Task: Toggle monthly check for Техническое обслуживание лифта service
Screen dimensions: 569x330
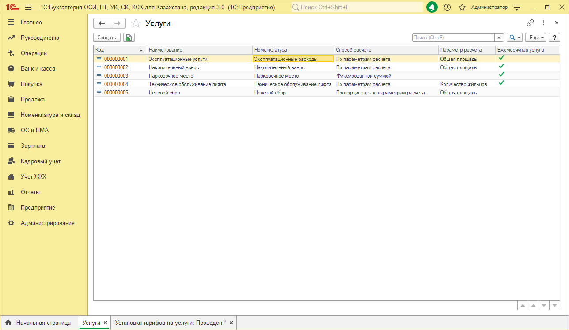Action: (501, 83)
